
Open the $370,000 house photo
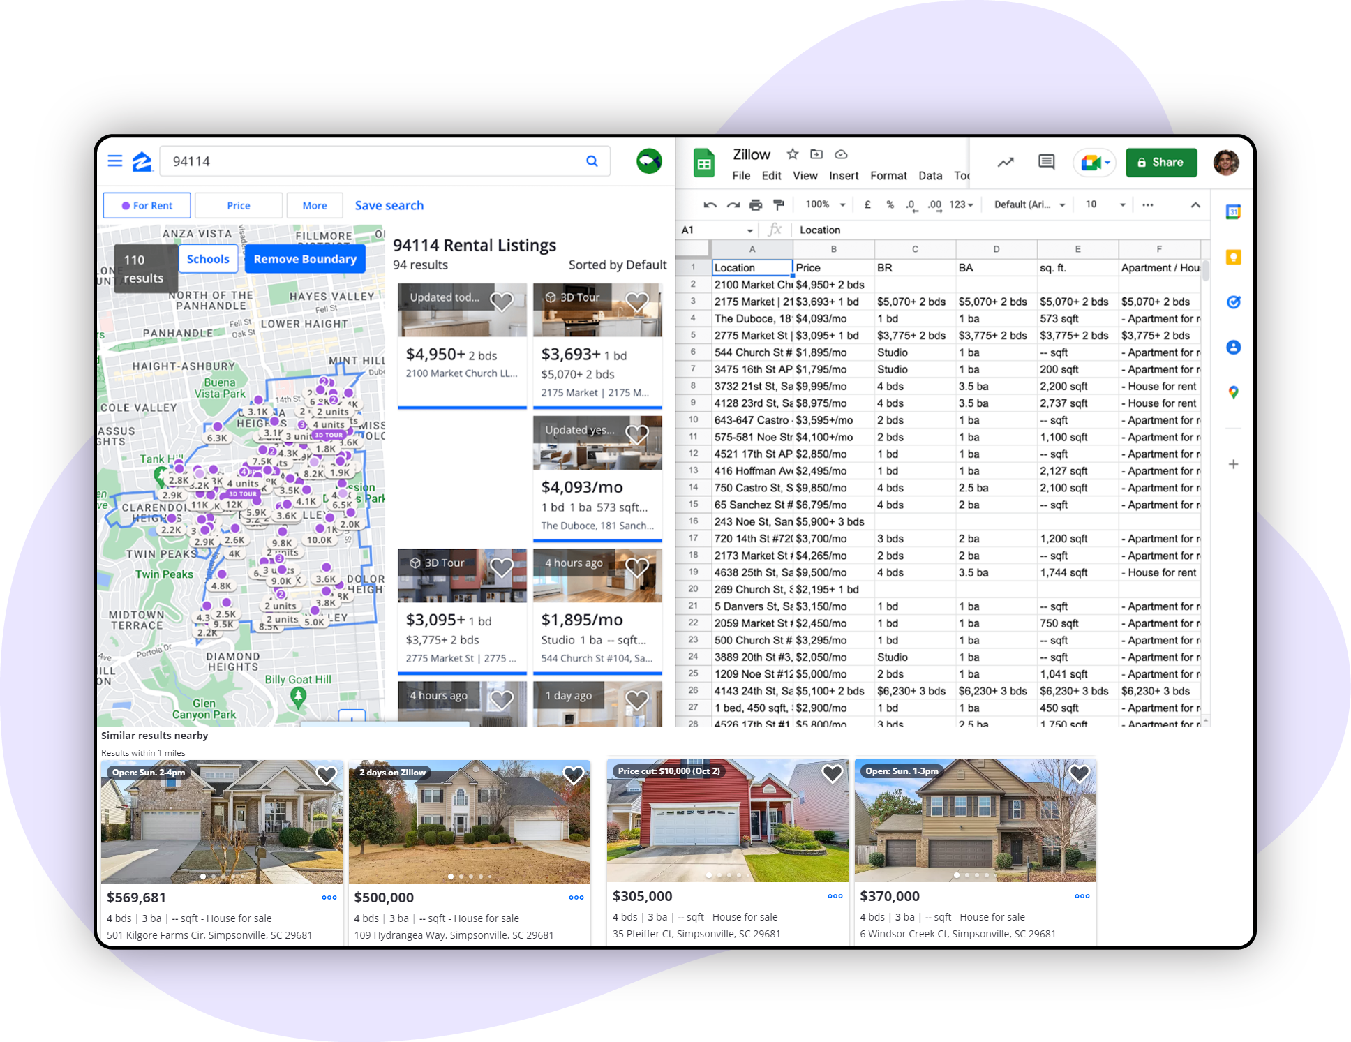[x=975, y=821]
